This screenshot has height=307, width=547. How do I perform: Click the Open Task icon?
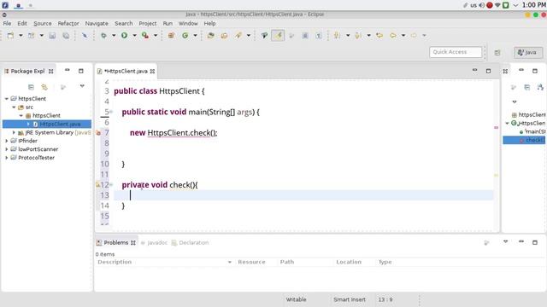(224, 36)
